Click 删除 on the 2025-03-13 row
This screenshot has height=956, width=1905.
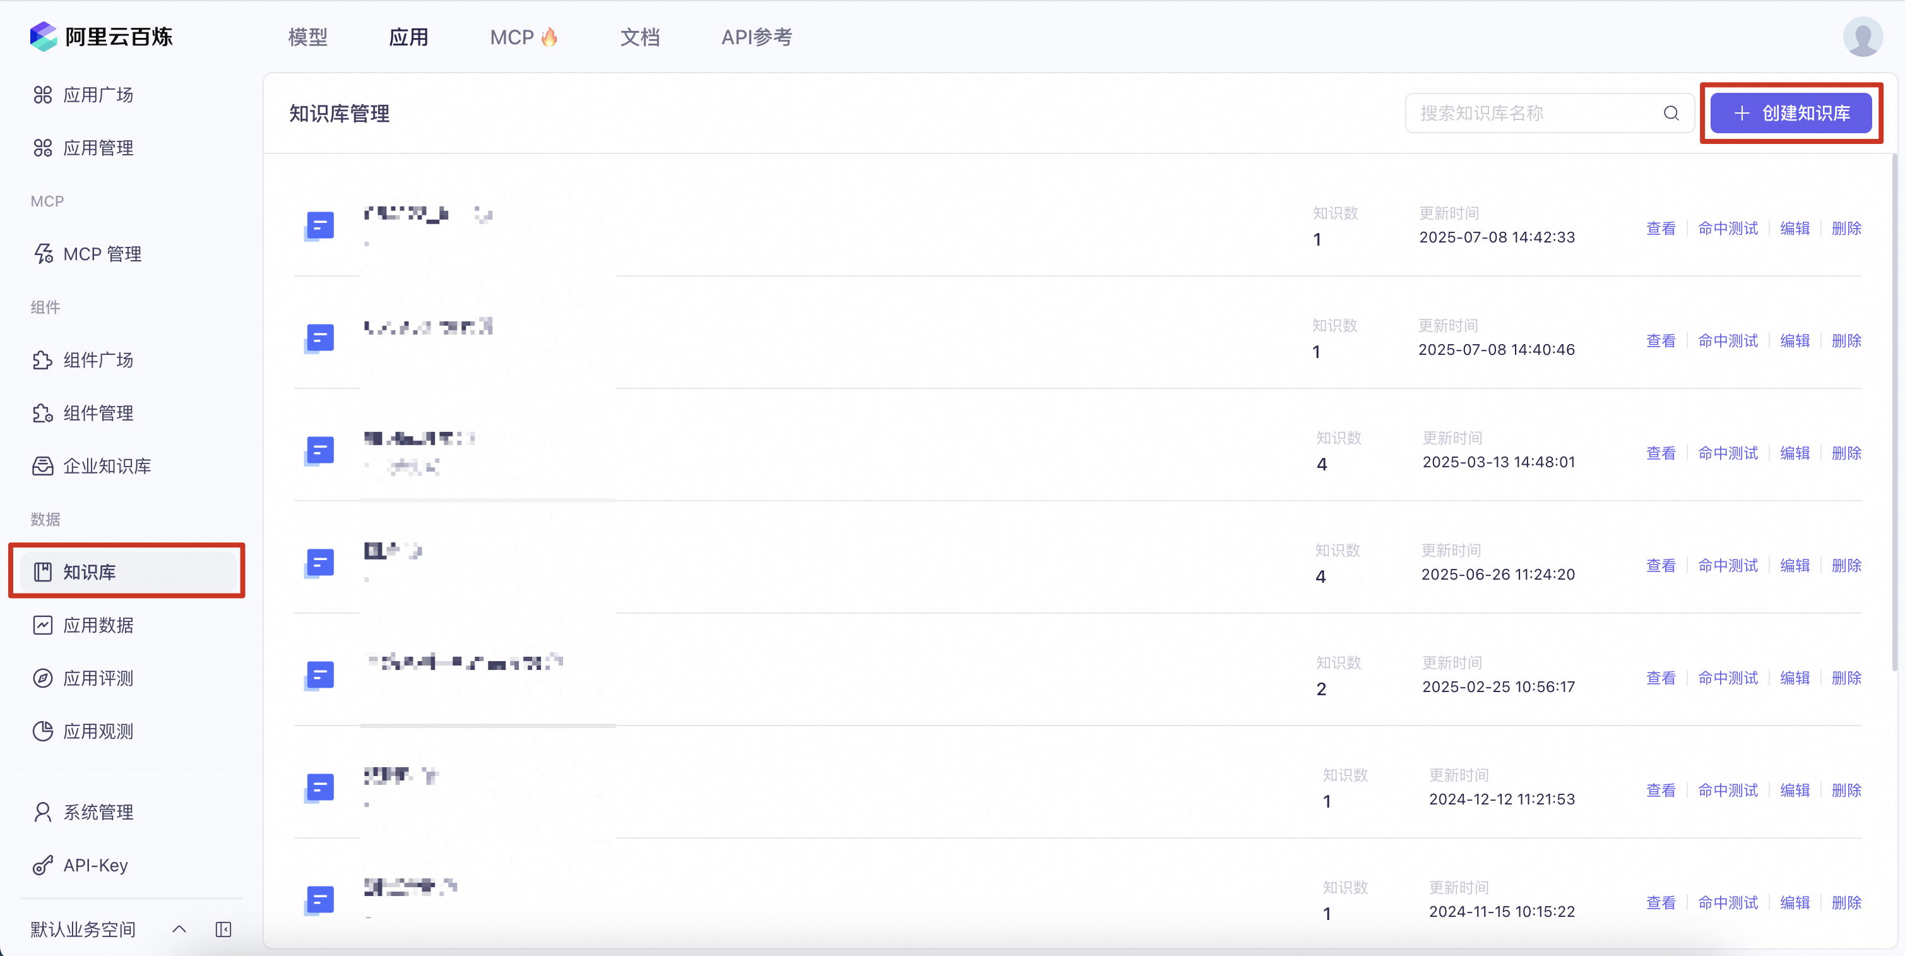click(x=1846, y=453)
